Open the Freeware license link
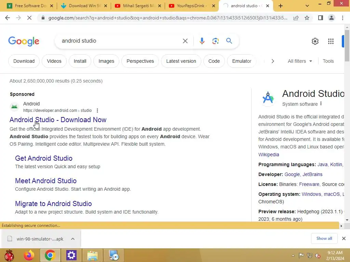350x262 pixels. 309,184
